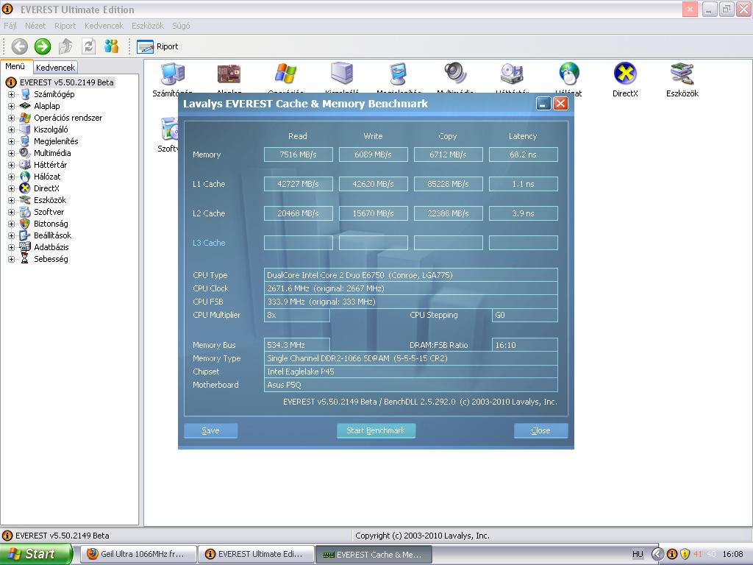Open the Háttértár storage icon in main pane

512,74
